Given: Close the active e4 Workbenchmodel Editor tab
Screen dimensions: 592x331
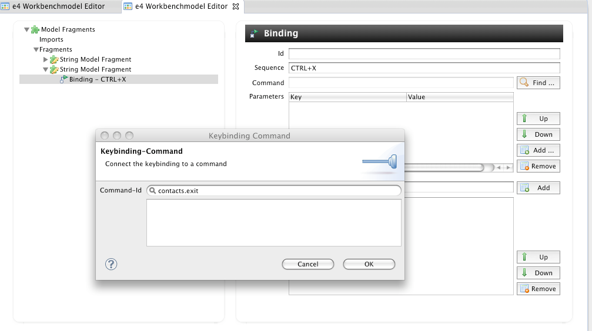Looking at the screenshot, I should point(236,6).
